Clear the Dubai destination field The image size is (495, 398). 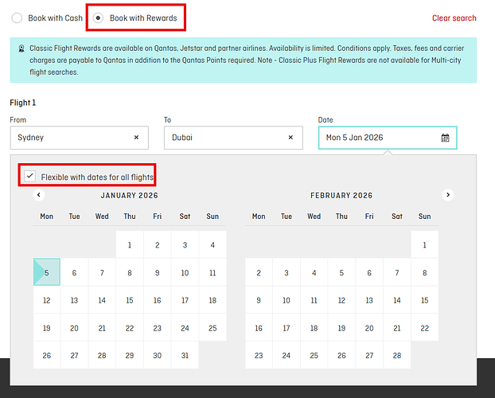290,138
